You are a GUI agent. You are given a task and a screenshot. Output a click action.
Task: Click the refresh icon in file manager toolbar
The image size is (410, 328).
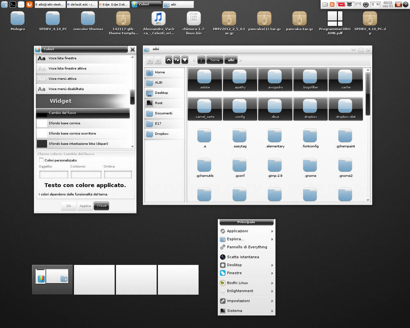pyautogui.click(x=177, y=60)
